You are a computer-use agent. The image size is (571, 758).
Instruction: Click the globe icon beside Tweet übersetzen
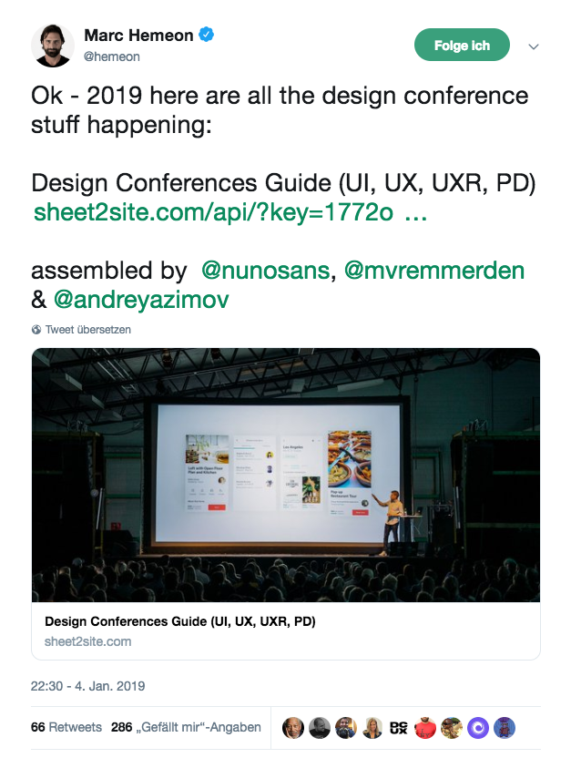click(x=36, y=331)
